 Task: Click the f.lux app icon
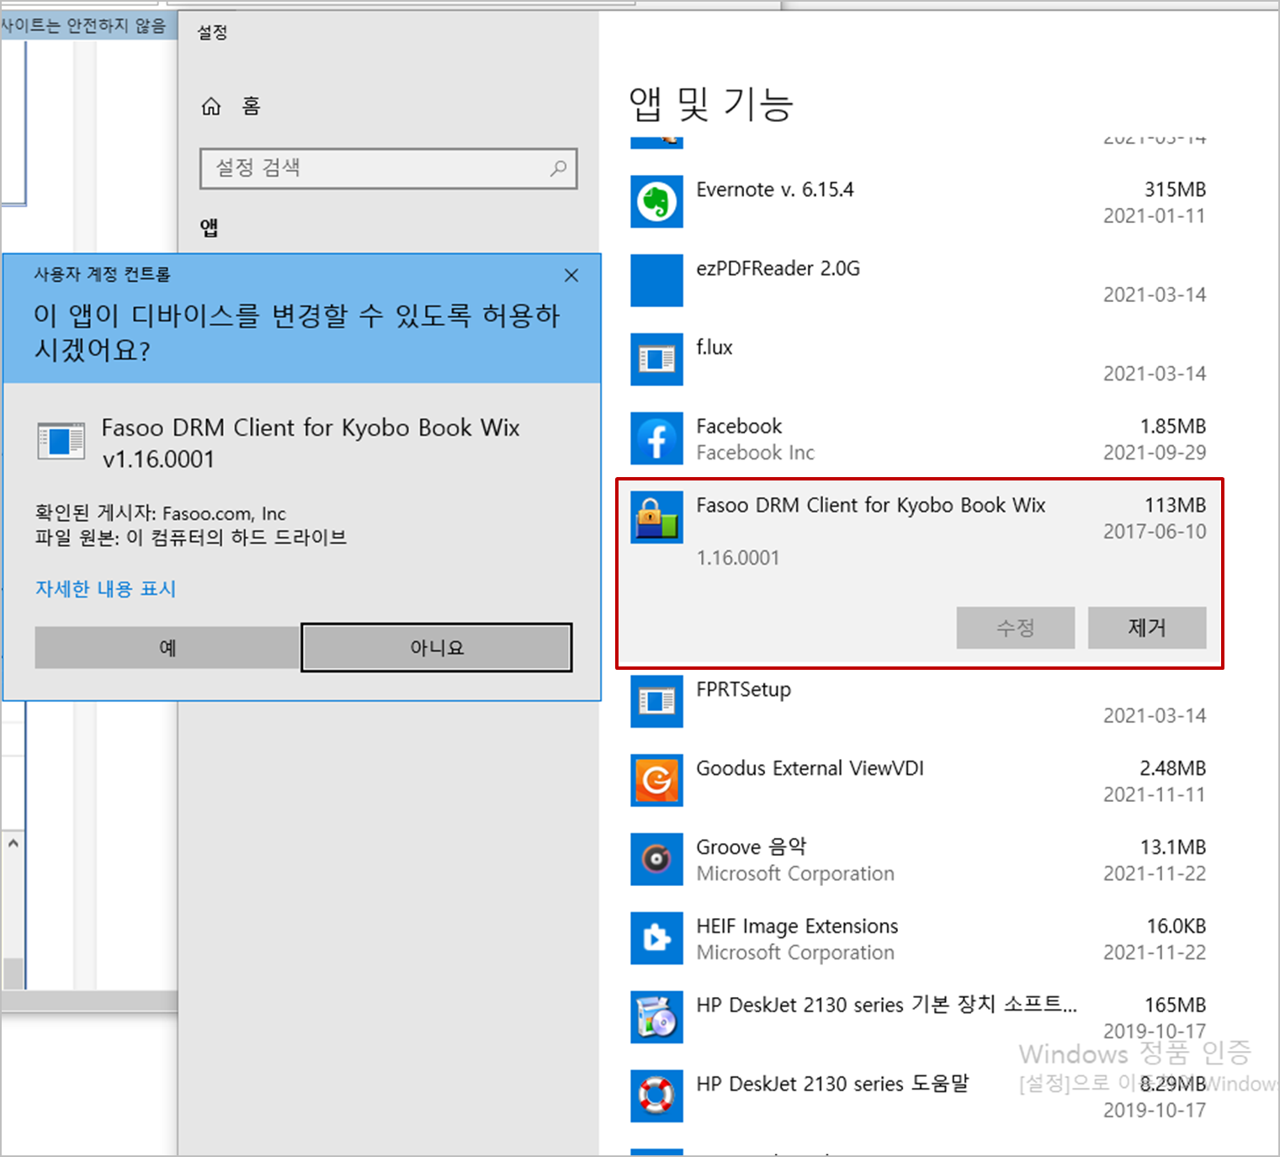(656, 359)
